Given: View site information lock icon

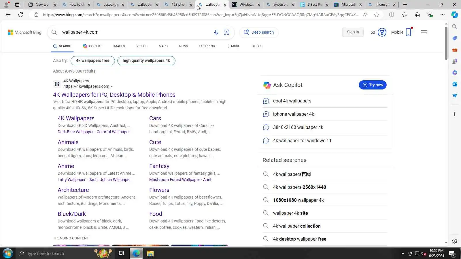Looking at the screenshot, I should (x=36, y=15).
